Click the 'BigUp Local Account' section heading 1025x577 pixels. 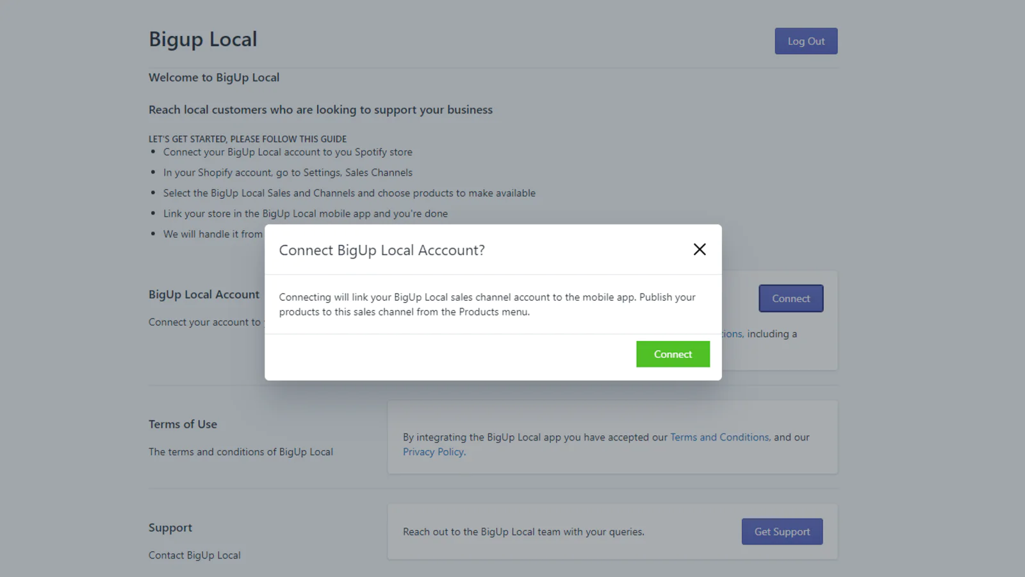click(x=204, y=294)
